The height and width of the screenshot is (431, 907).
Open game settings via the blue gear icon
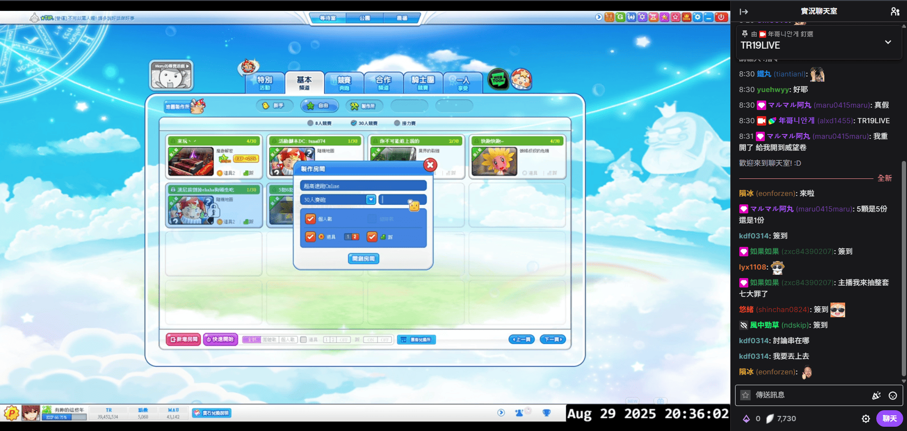[697, 17]
